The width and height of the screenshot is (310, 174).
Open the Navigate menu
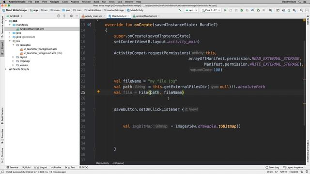(x=54, y=1)
